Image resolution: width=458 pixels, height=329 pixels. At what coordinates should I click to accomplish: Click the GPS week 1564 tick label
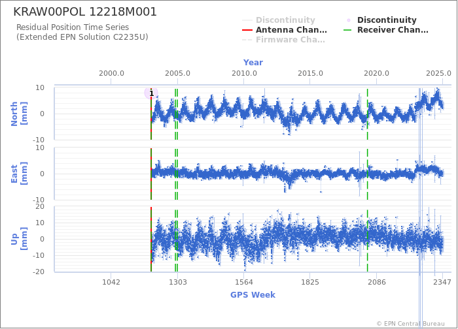tap(244, 282)
